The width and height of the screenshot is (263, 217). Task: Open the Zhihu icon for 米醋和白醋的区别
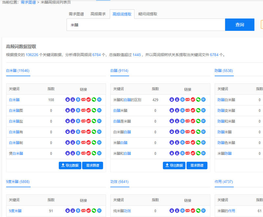click(203, 100)
